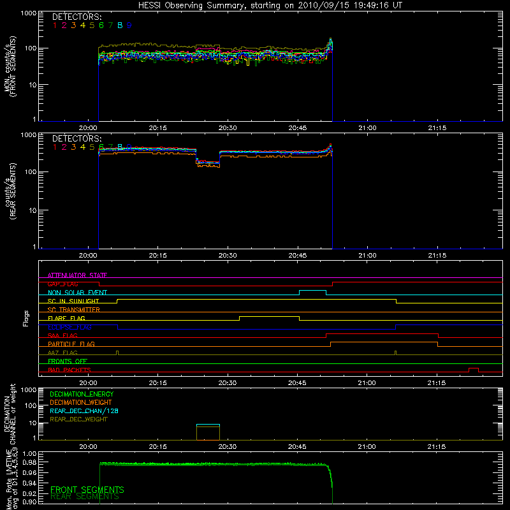Click DETECTORS: label in front segments plot
Image resolution: width=510 pixels, height=510 pixels.
pos(77,17)
